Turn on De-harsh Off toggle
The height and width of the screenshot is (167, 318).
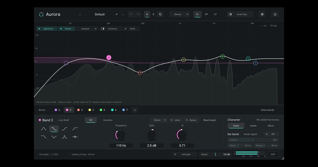pyautogui.click(x=271, y=134)
